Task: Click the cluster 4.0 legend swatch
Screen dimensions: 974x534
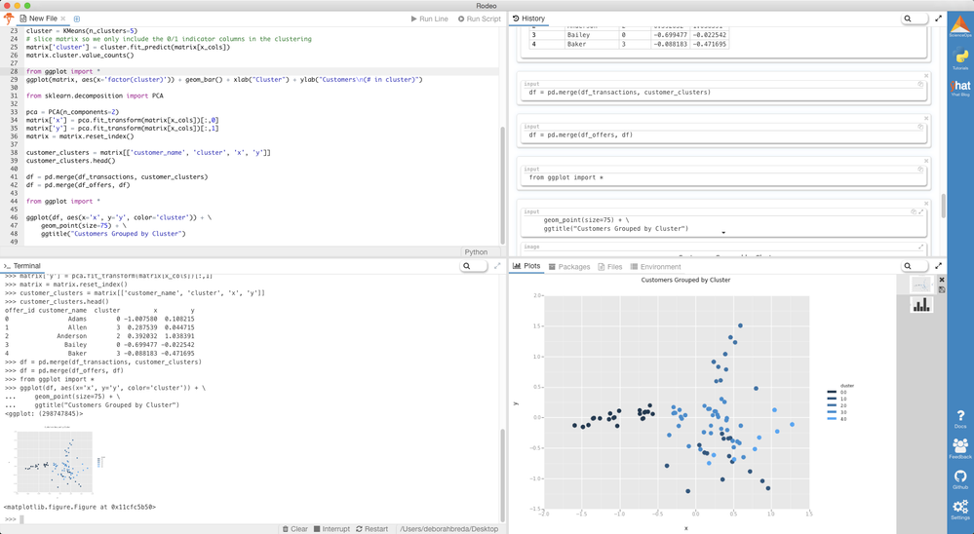Action: [x=832, y=419]
